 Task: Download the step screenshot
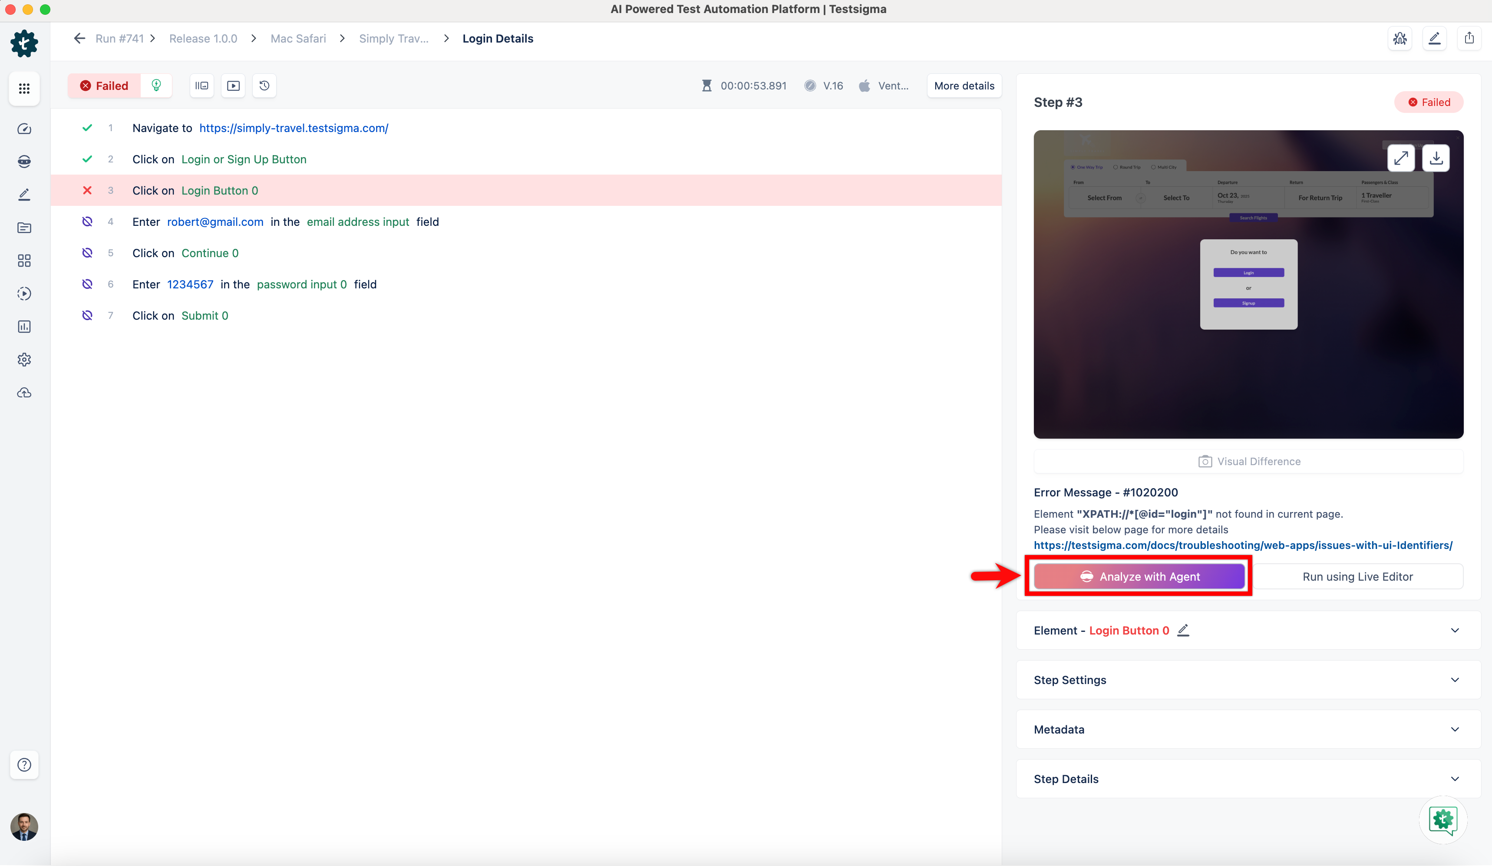1436,158
